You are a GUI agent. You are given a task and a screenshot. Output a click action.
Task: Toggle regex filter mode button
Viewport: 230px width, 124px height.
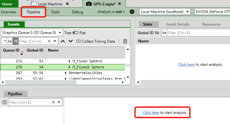click(4, 41)
